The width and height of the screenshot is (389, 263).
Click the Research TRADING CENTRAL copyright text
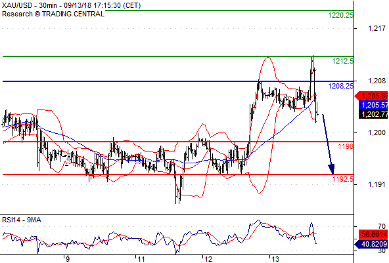pyautogui.click(x=53, y=14)
